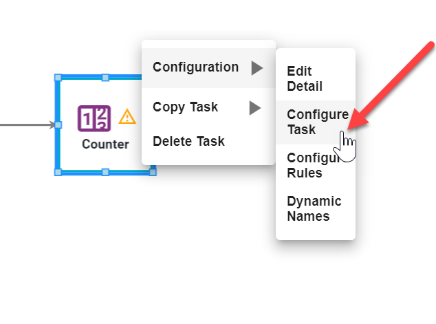Click the connector arrowhead entering Counter

point(51,125)
